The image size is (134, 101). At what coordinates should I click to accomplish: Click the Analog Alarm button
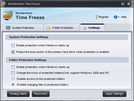coord(18,94)
